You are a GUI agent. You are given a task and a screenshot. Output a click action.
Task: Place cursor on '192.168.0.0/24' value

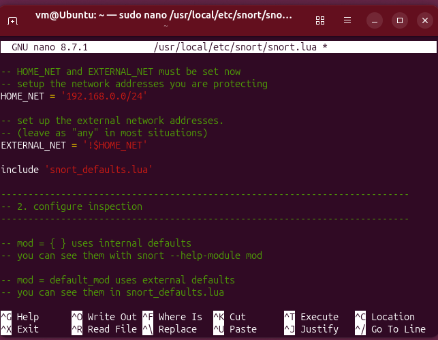point(104,96)
